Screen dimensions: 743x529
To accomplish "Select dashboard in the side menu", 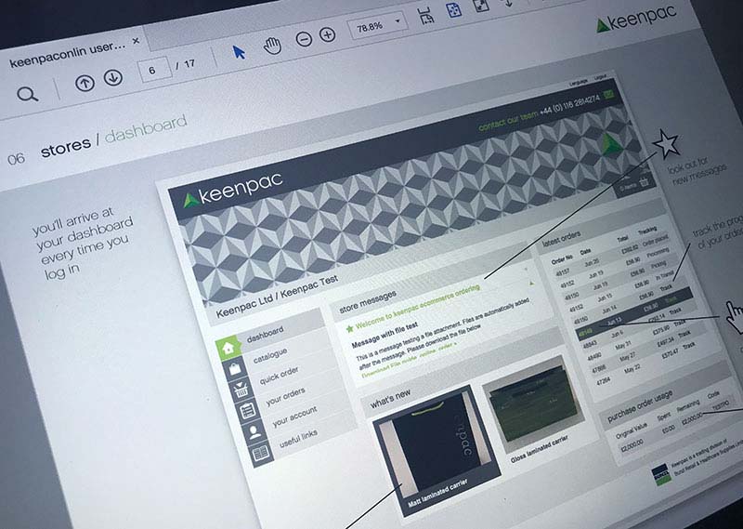I will [x=266, y=334].
